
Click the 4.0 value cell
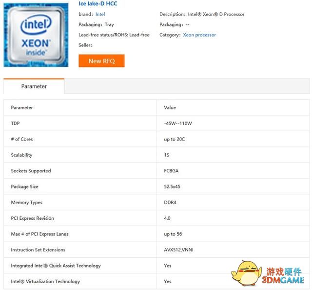pyautogui.click(x=233, y=218)
